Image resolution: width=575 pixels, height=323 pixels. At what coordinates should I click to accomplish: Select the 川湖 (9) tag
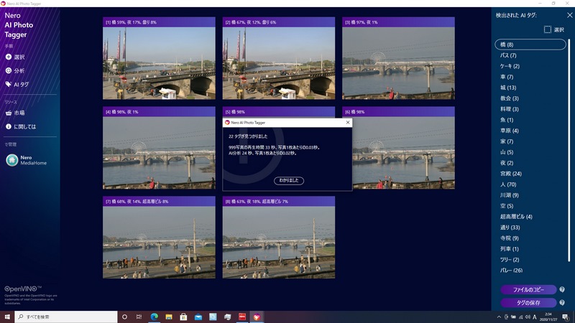click(510, 195)
